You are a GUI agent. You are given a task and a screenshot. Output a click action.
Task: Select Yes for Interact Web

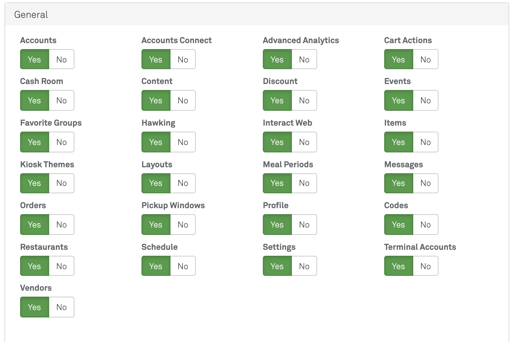click(277, 142)
